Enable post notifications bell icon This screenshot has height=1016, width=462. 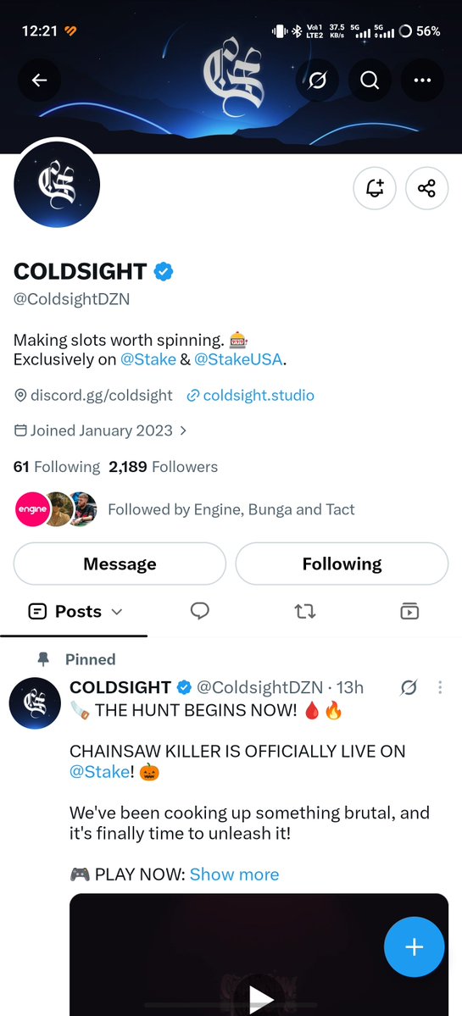[375, 189]
